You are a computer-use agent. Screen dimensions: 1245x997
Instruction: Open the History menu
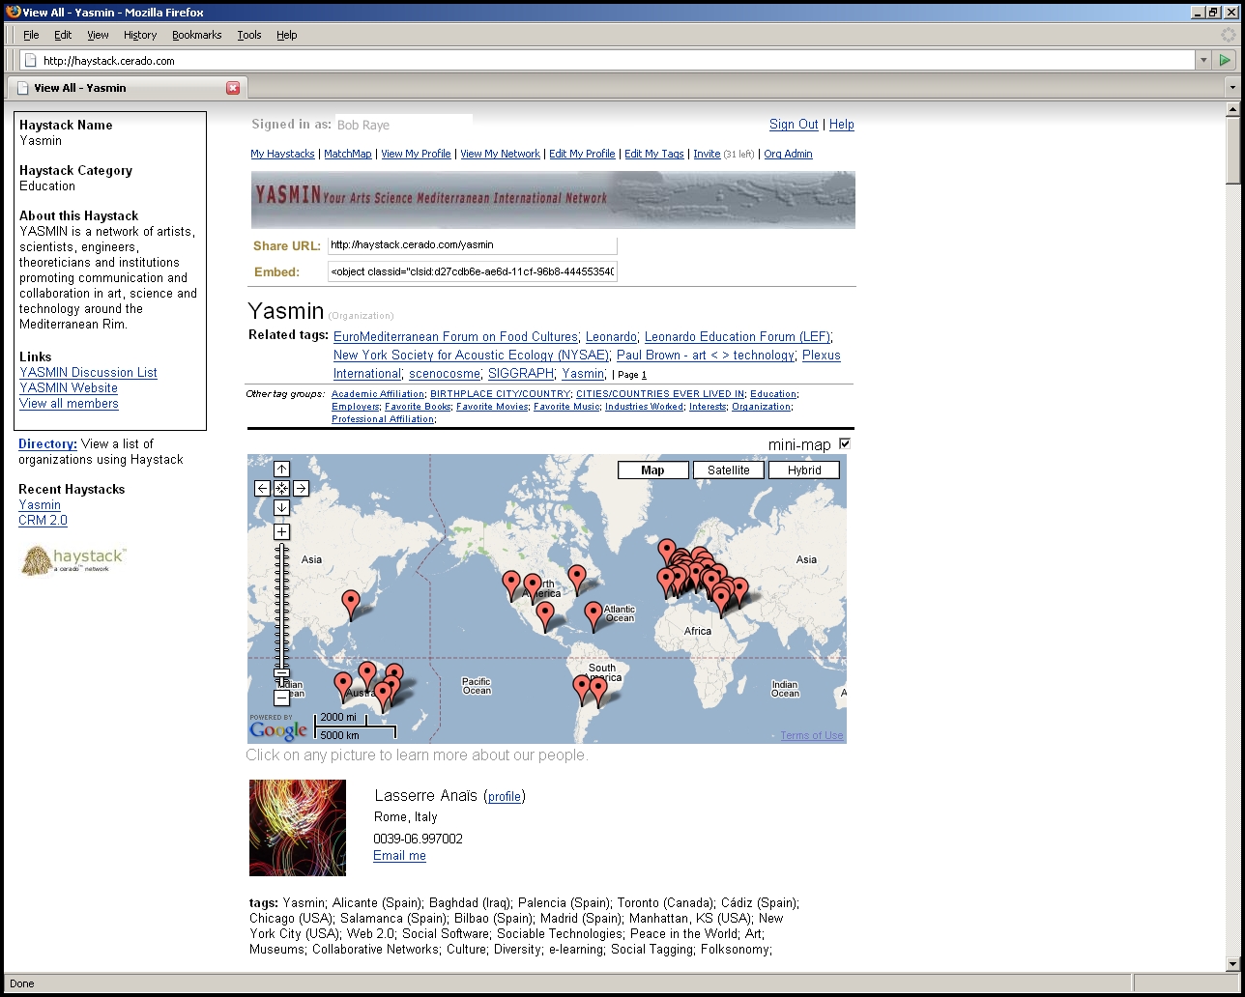[x=140, y=35]
